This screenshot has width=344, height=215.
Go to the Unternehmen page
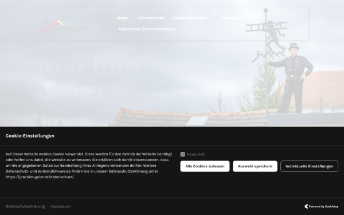(151, 18)
